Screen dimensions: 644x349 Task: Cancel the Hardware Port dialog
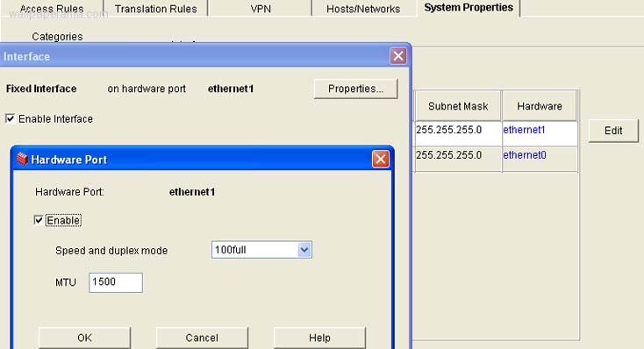click(x=202, y=338)
